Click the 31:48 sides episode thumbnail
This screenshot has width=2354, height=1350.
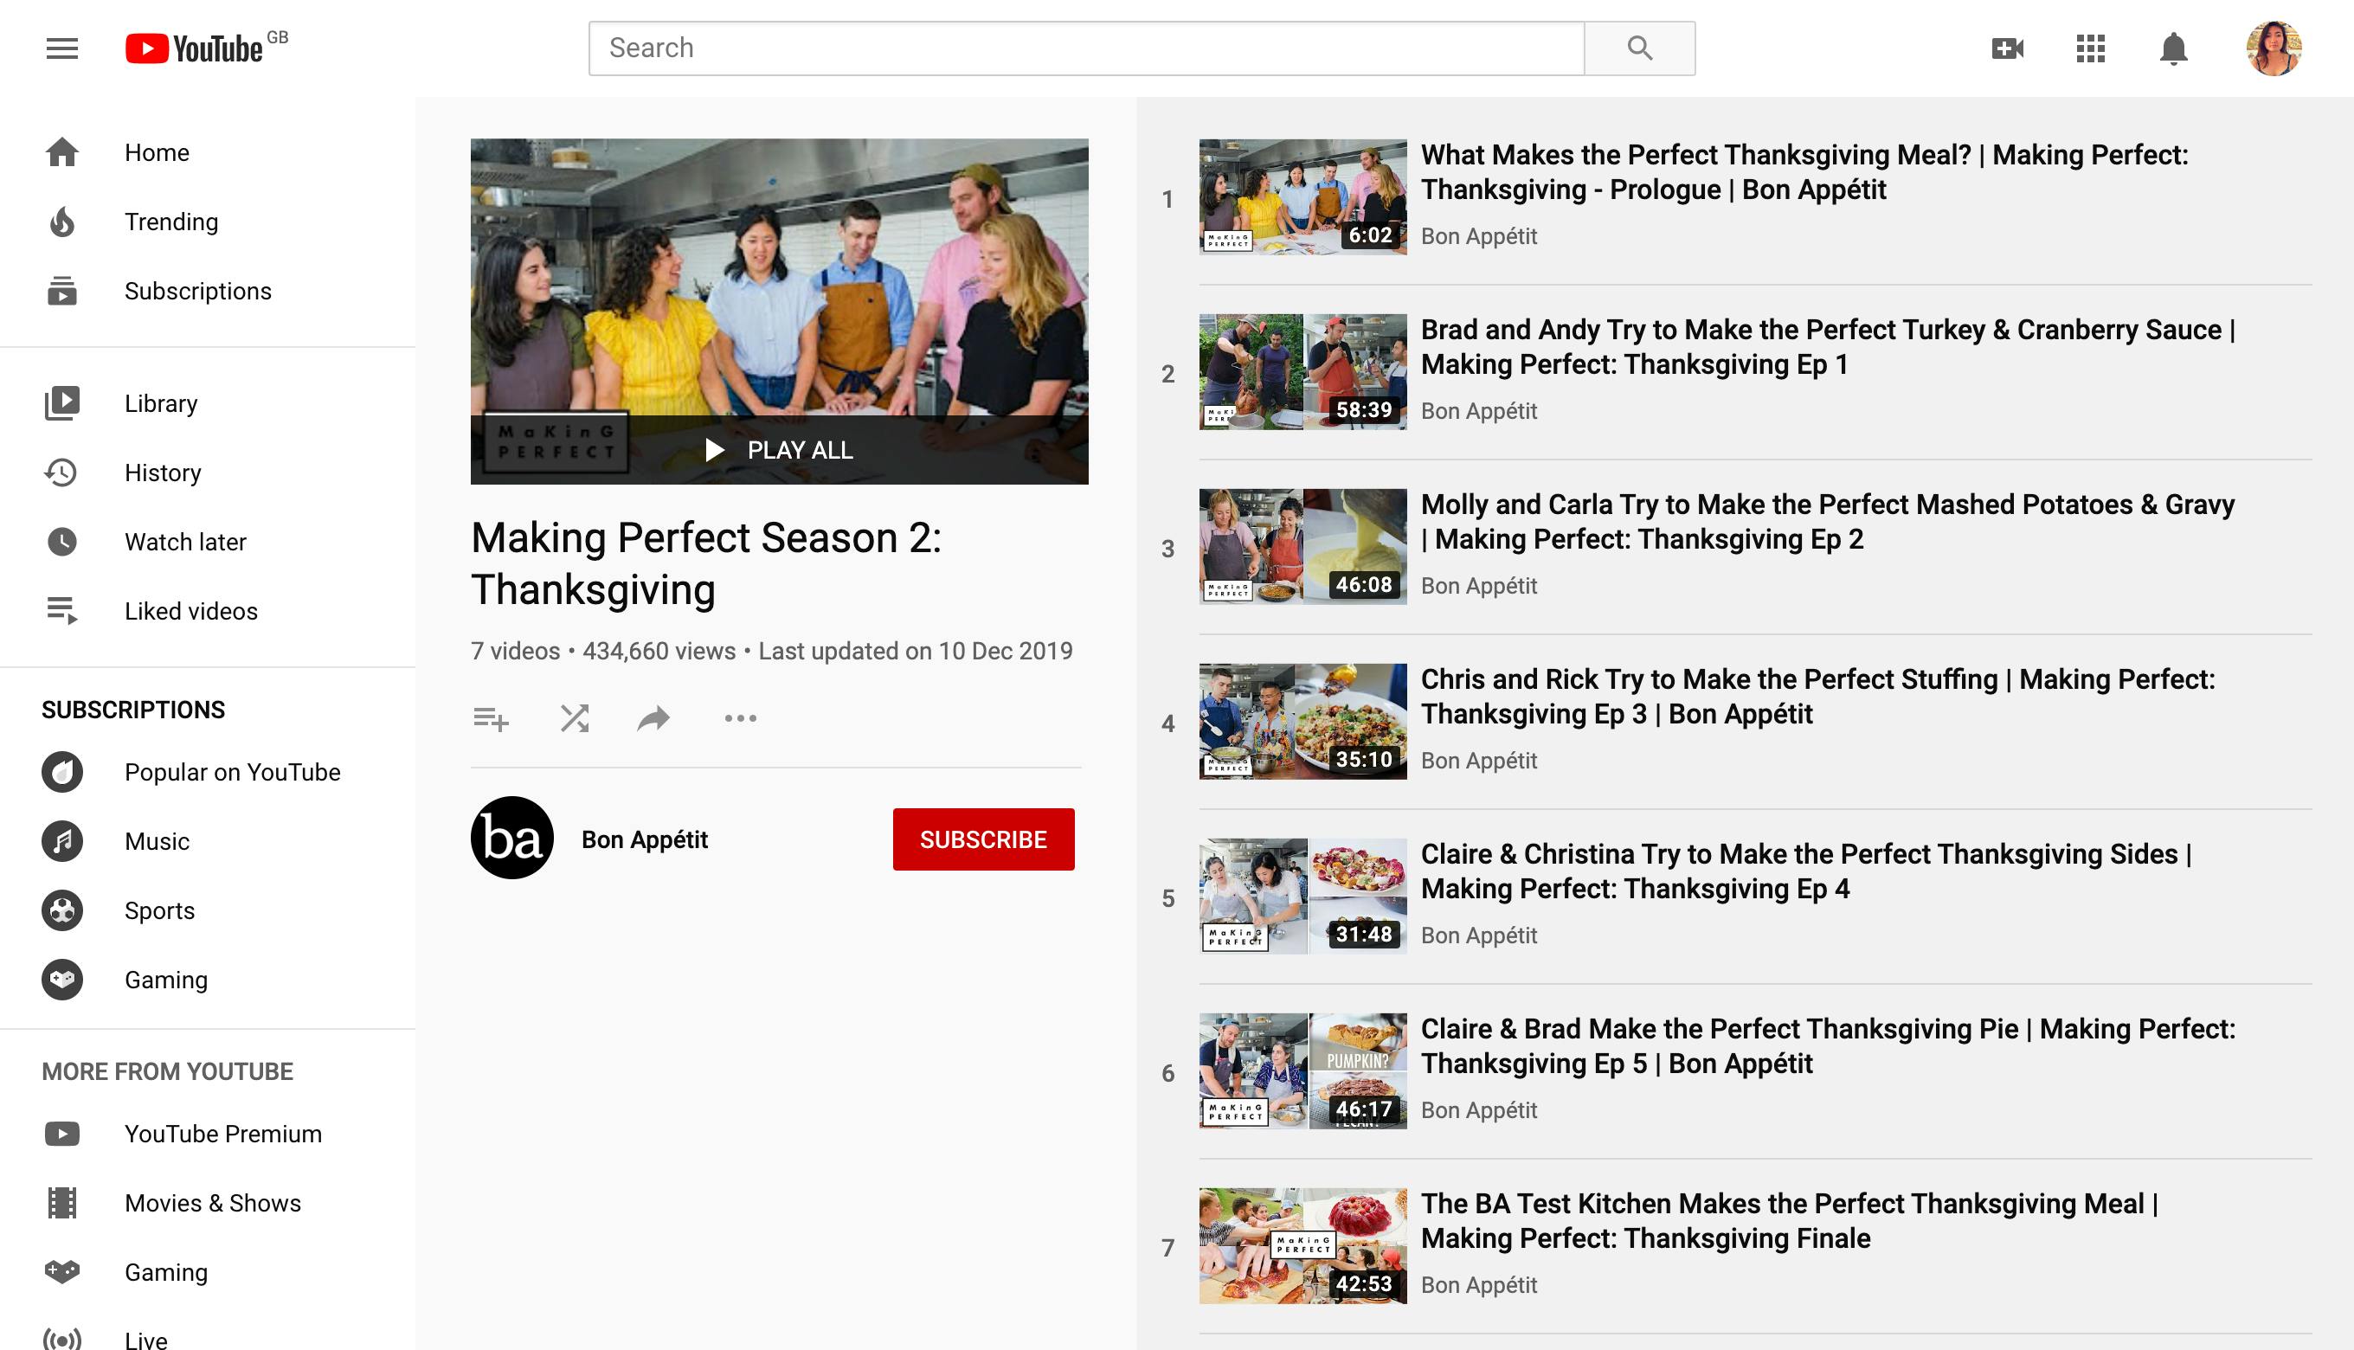[x=1302, y=896]
